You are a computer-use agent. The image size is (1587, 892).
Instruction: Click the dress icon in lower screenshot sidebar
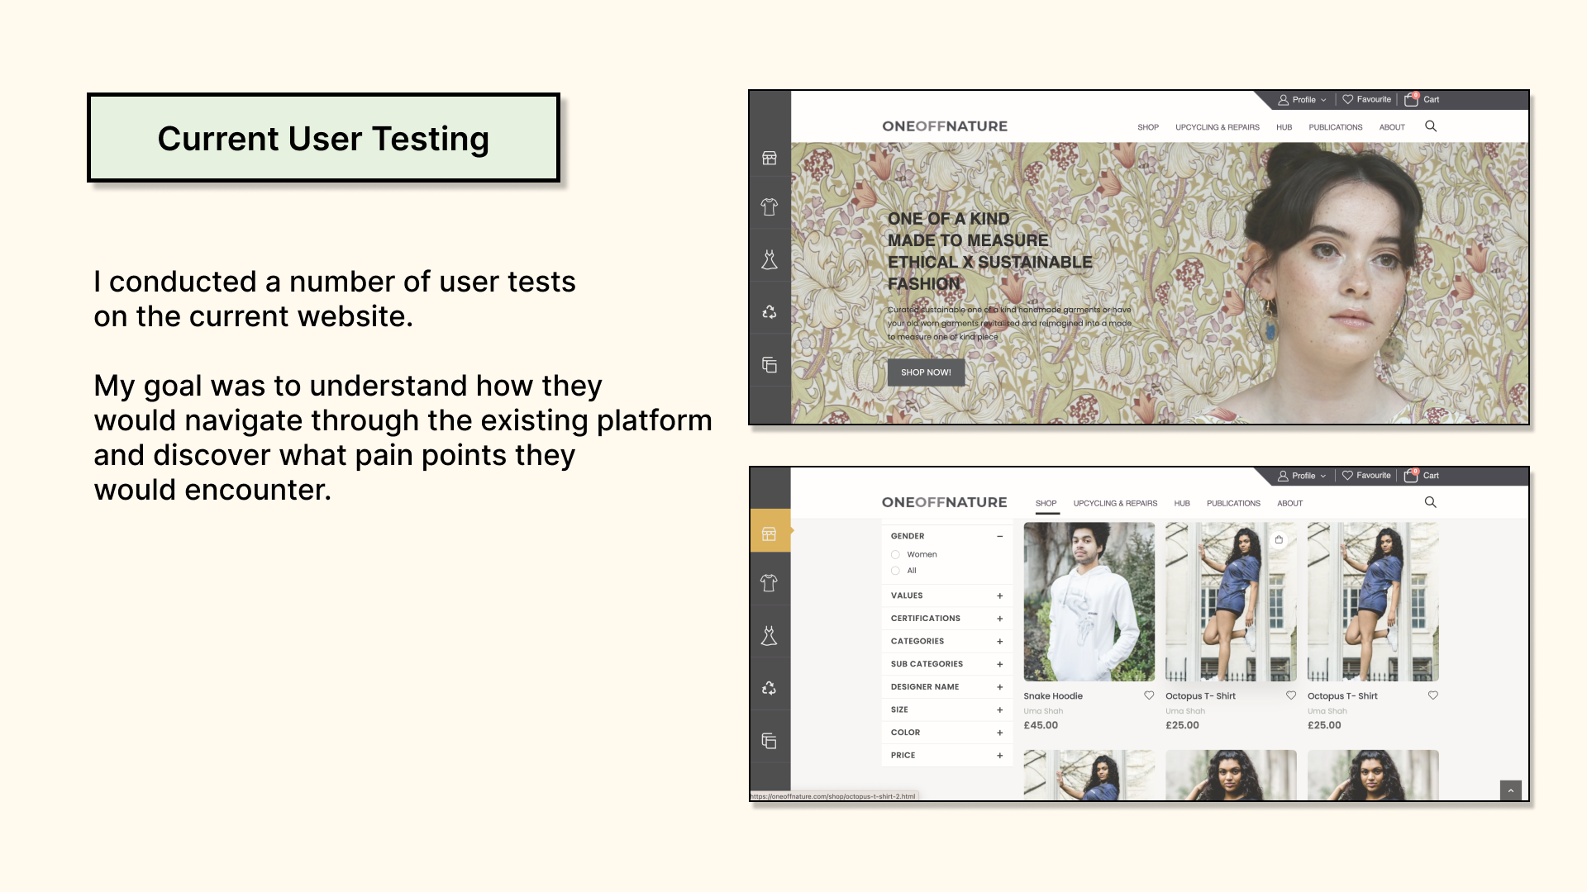coord(769,636)
